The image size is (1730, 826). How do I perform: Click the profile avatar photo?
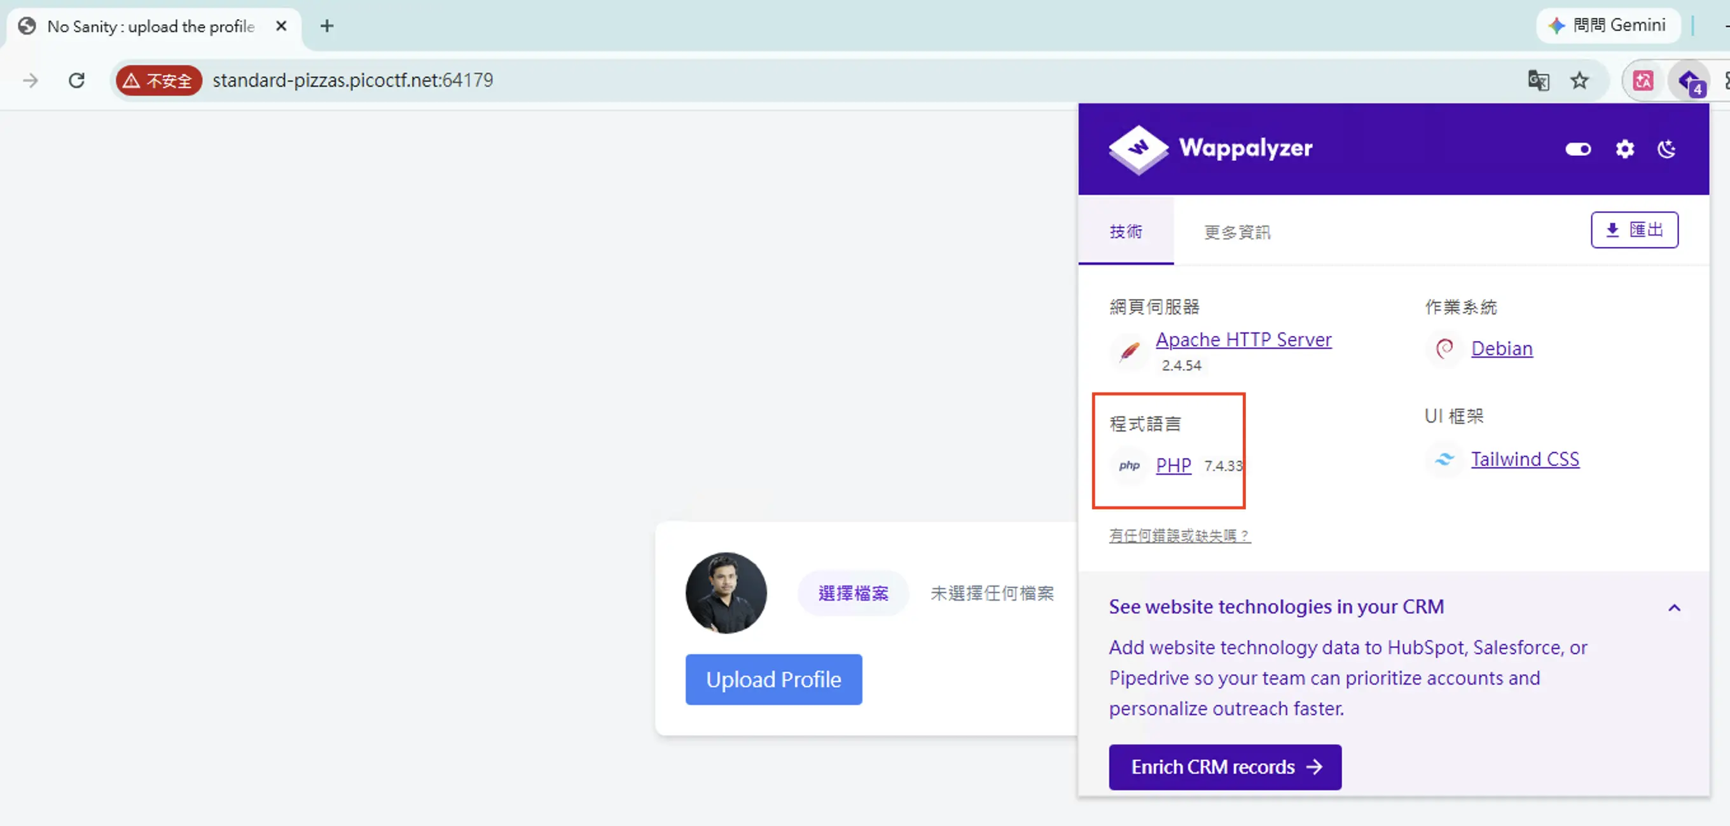(x=725, y=593)
